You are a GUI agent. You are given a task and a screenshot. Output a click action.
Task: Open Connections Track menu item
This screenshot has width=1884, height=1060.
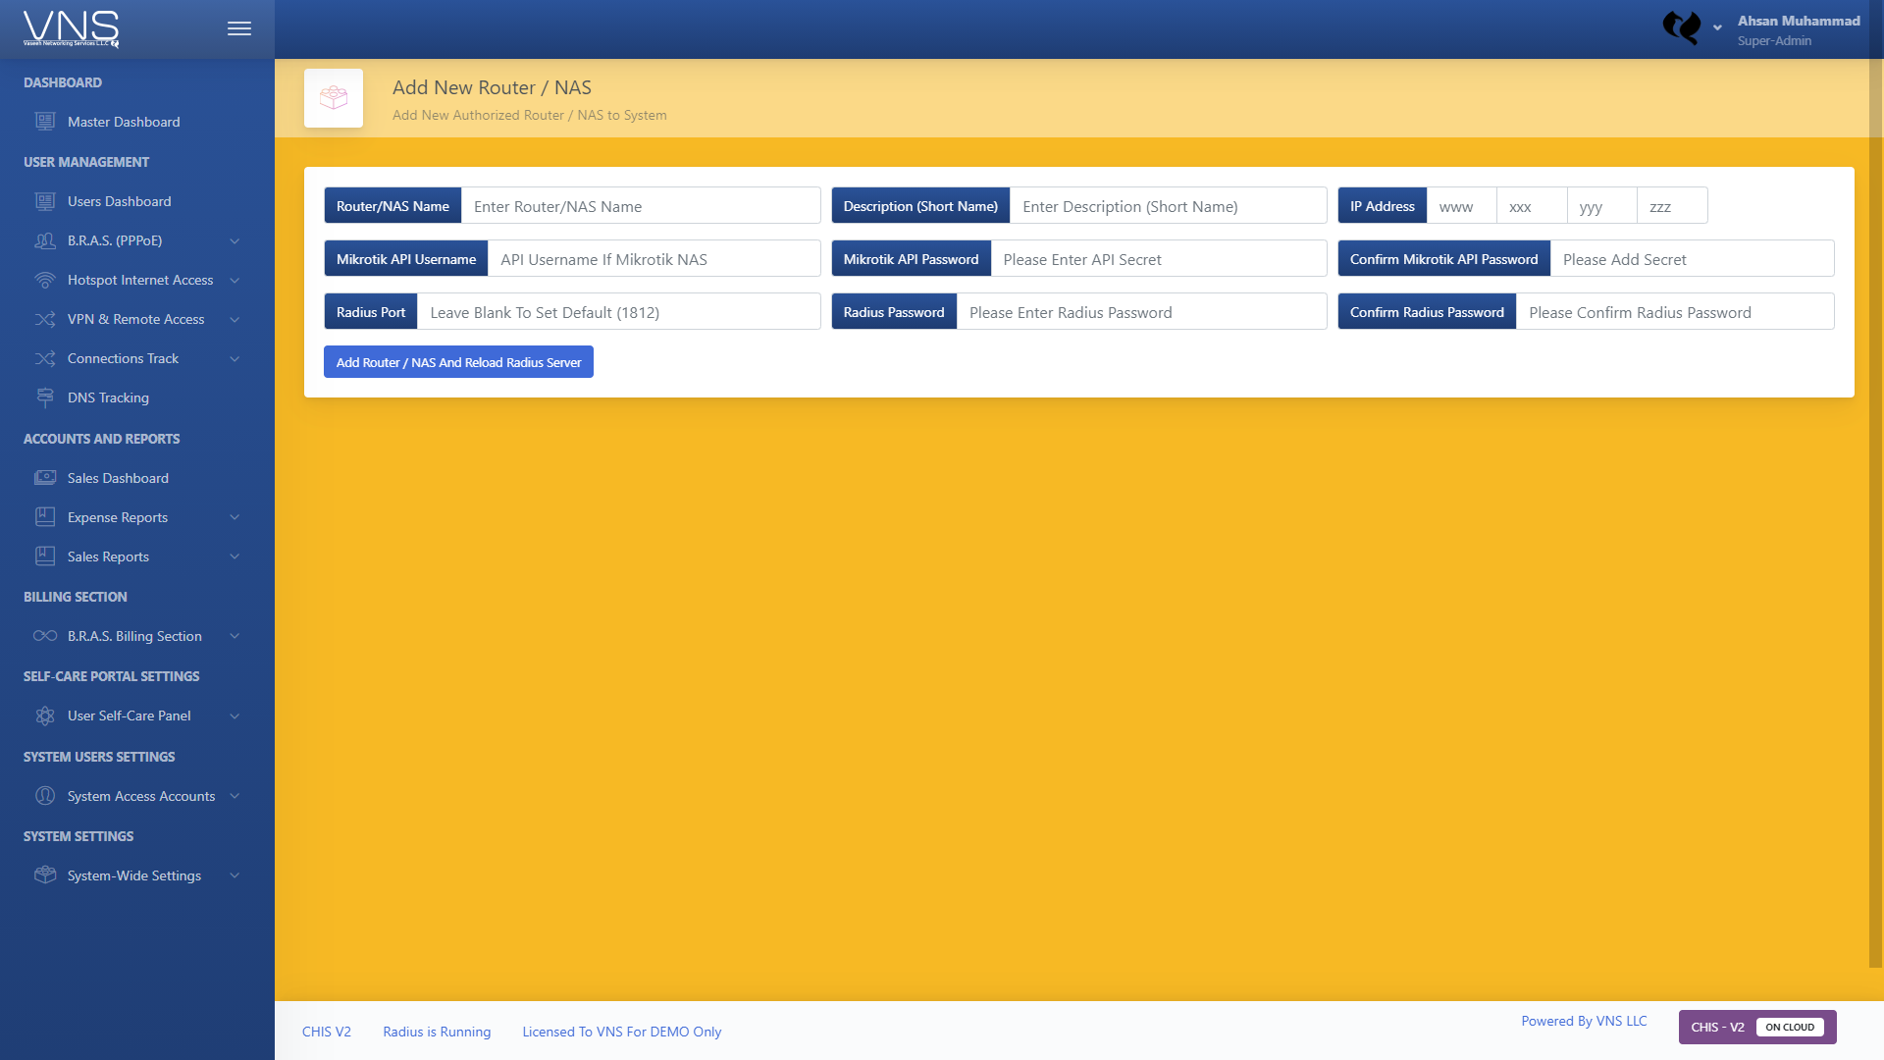tap(123, 358)
